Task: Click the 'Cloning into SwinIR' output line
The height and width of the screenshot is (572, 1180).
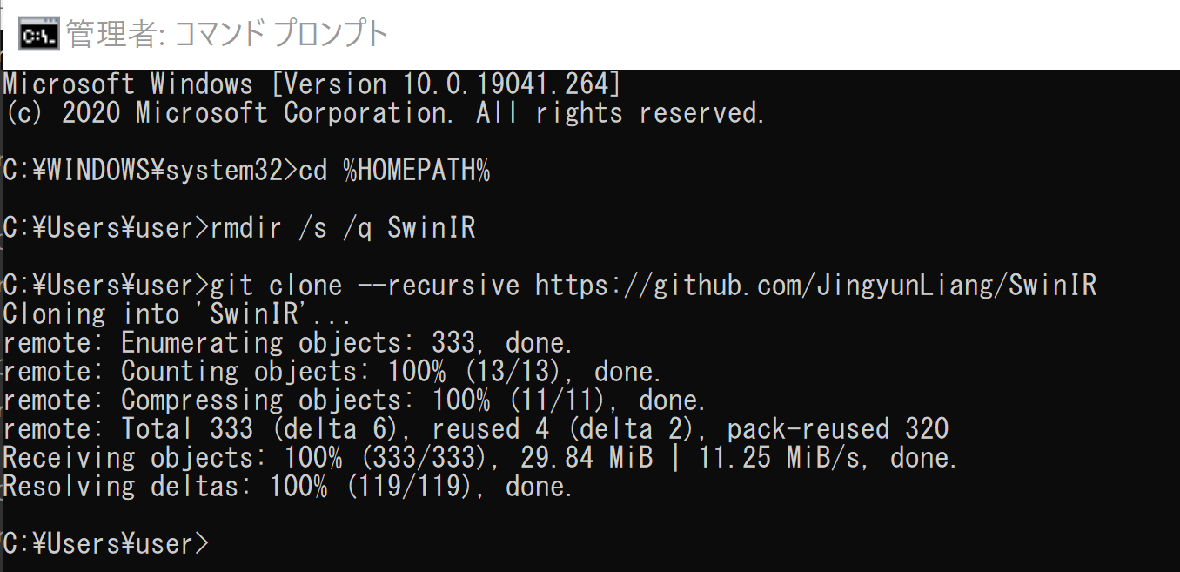Action: click(x=177, y=313)
